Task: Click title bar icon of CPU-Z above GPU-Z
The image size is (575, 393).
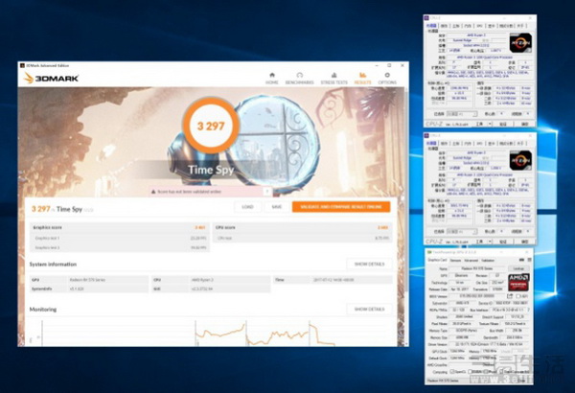Action: pos(426,135)
